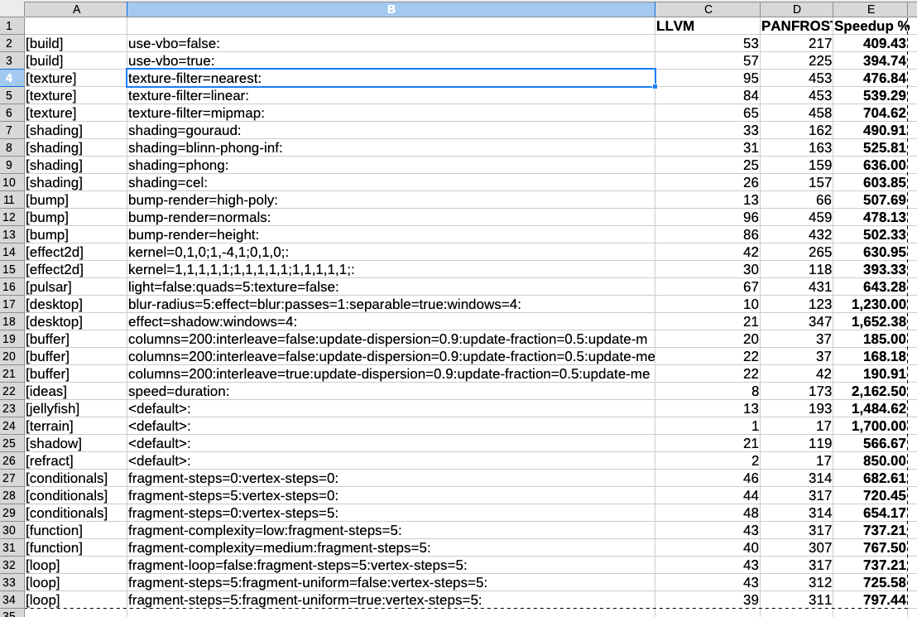Select column D header

[796, 9]
